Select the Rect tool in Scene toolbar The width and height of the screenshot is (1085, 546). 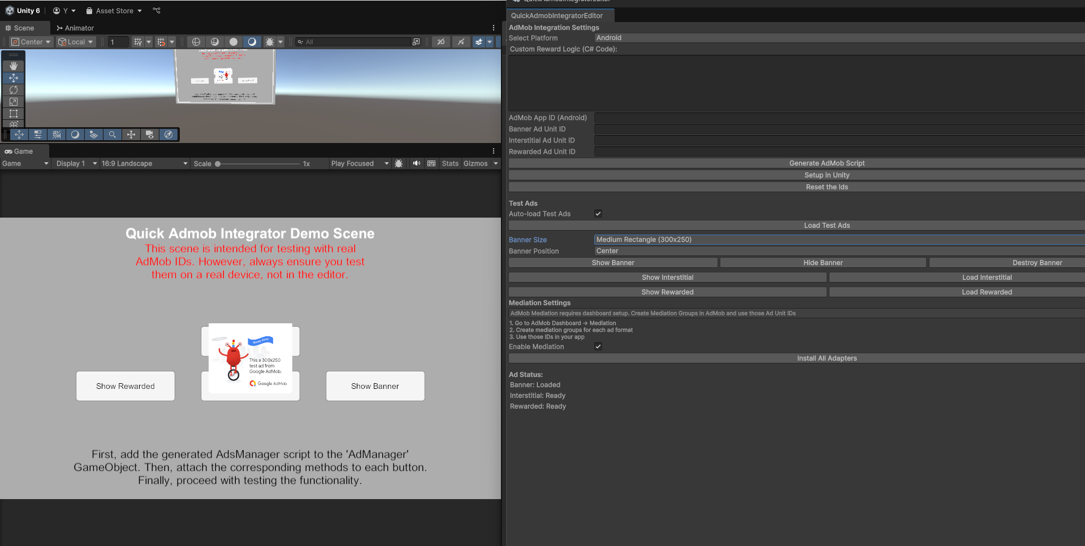pos(14,114)
